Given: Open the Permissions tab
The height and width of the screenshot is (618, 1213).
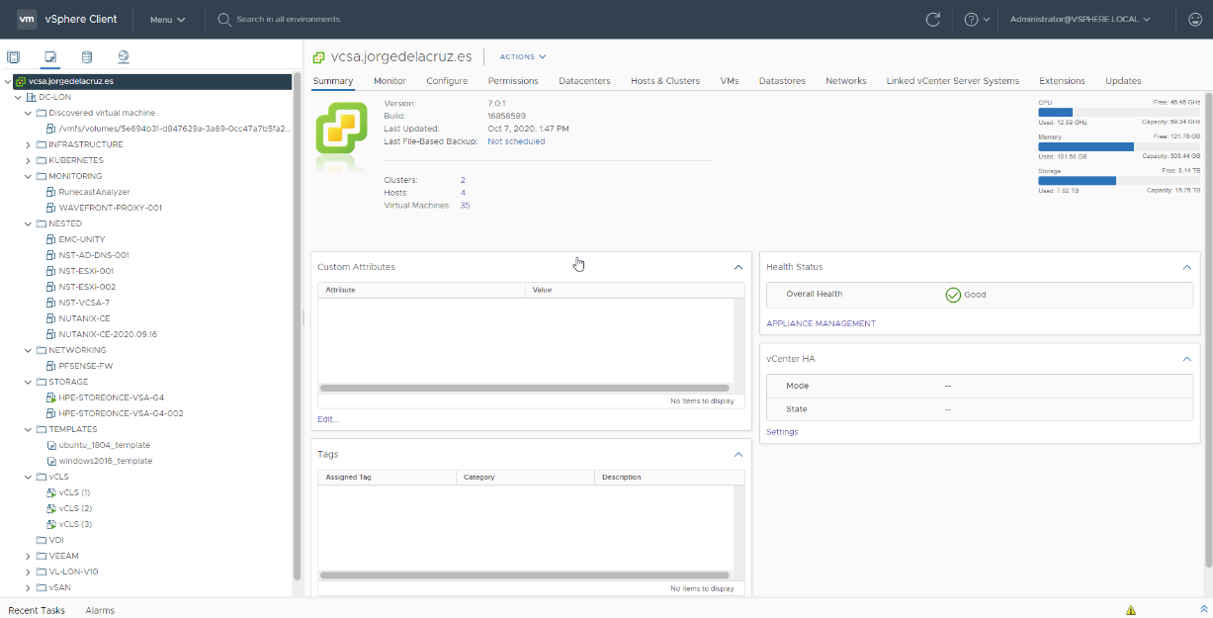Looking at the screenshot, I should coord(513,81).
